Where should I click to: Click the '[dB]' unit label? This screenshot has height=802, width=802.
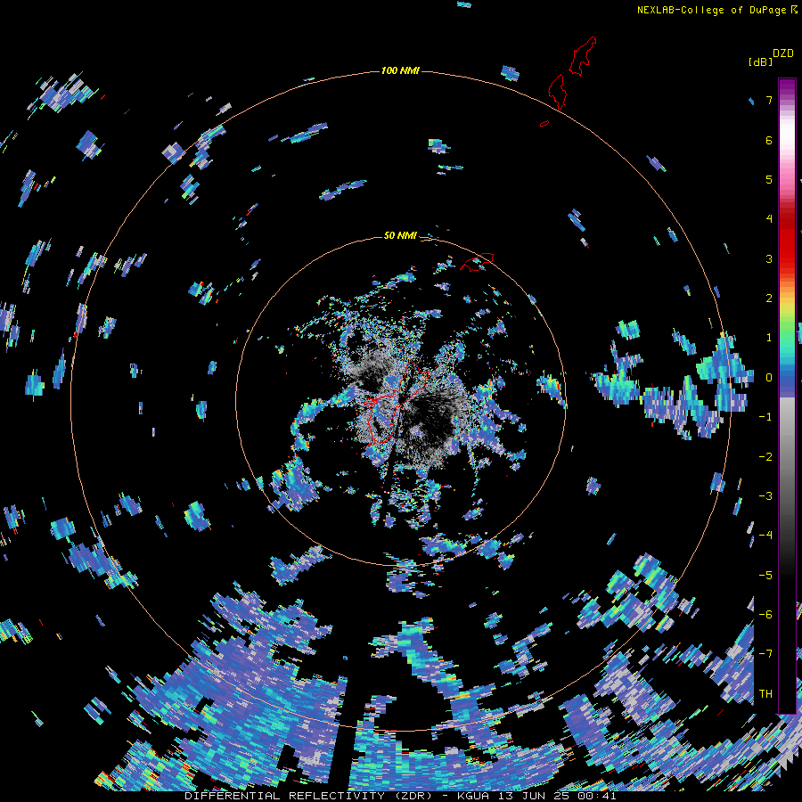point(760,61)
